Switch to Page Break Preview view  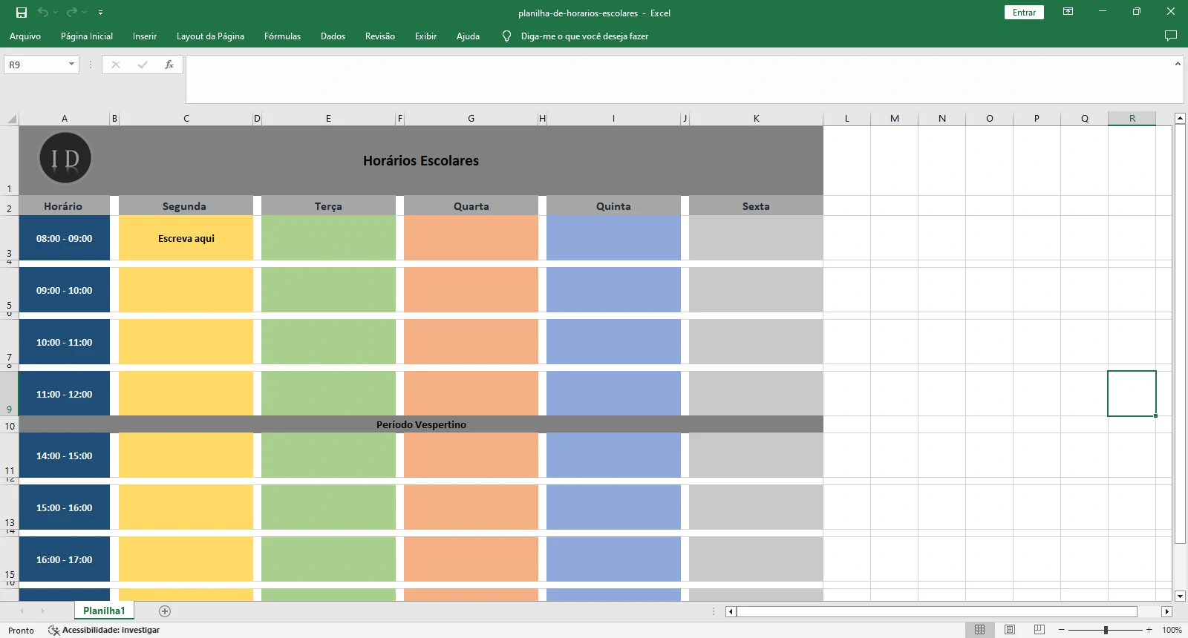1039,630
